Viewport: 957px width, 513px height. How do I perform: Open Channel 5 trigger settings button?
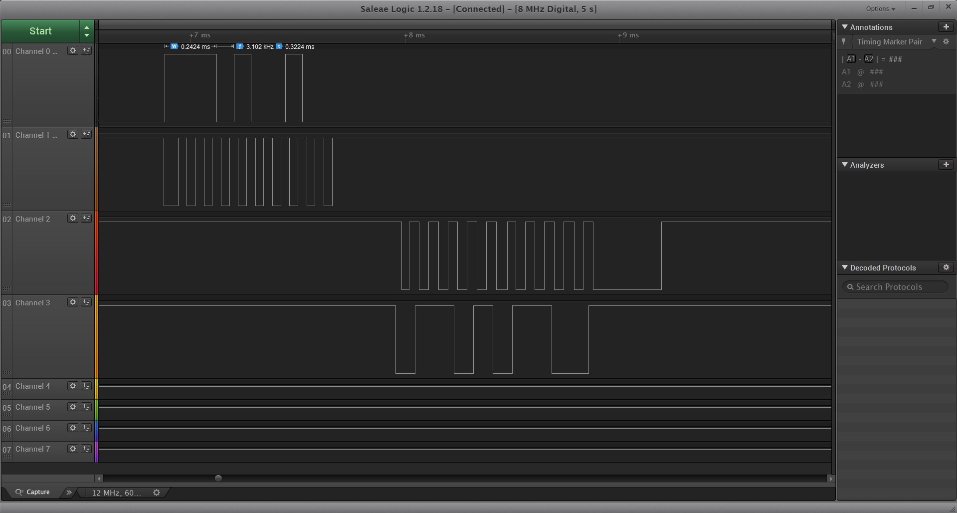86,407
